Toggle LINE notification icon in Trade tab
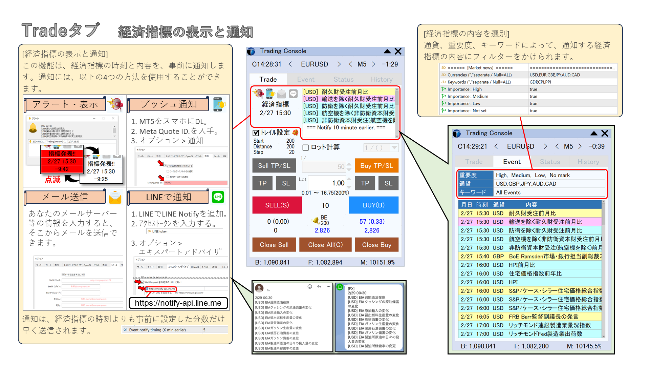The width and height of the screenshot is (650, 366). [293, 94]
